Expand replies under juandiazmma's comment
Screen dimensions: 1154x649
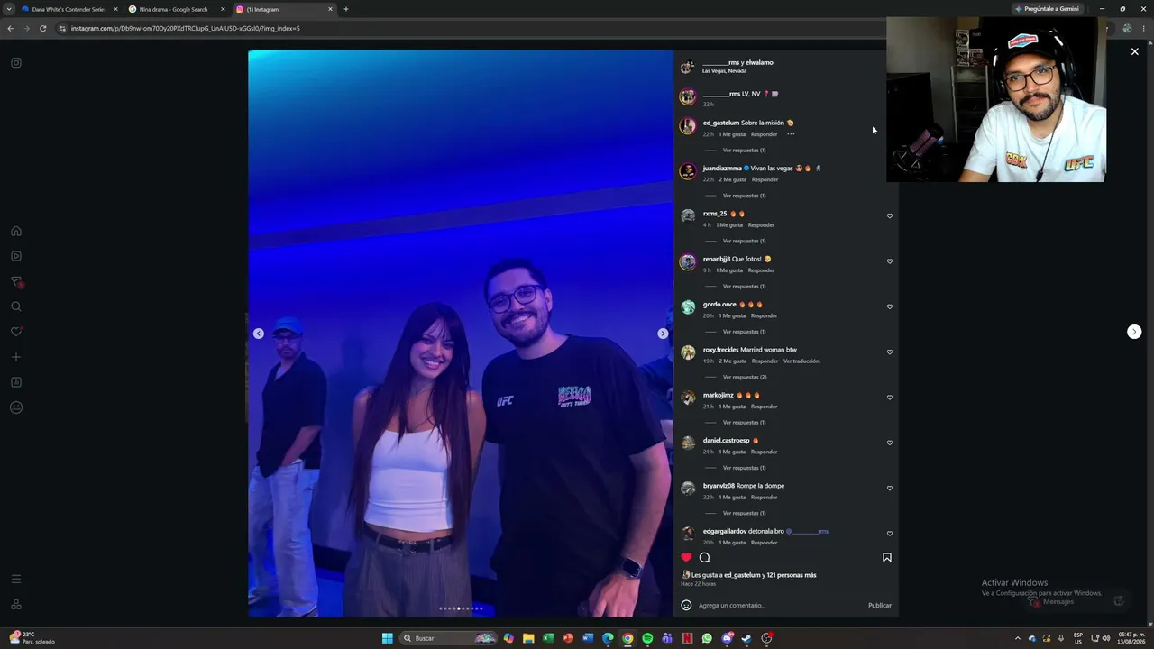[744, 196]
